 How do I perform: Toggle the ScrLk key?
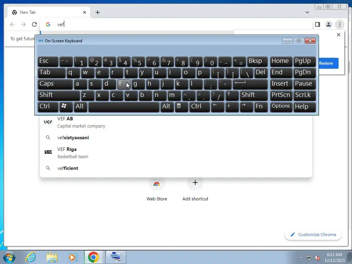pos(305,96)
